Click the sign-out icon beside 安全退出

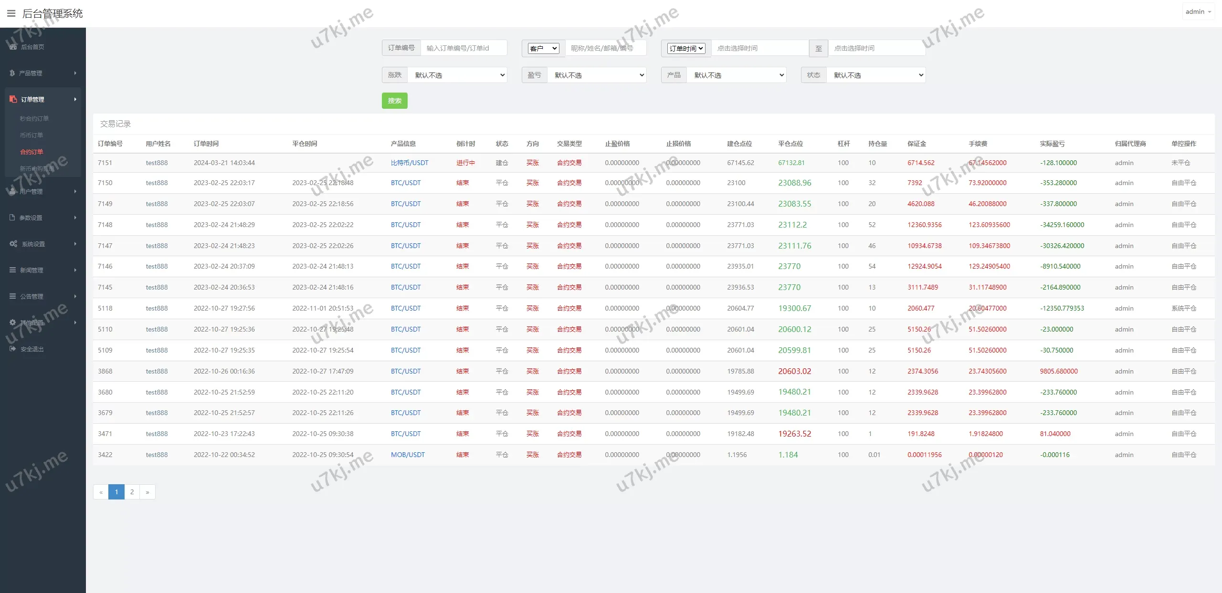(x=13, y=349)
